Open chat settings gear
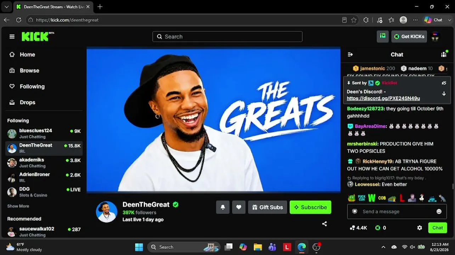455x255 pixels. click(420, 228)
